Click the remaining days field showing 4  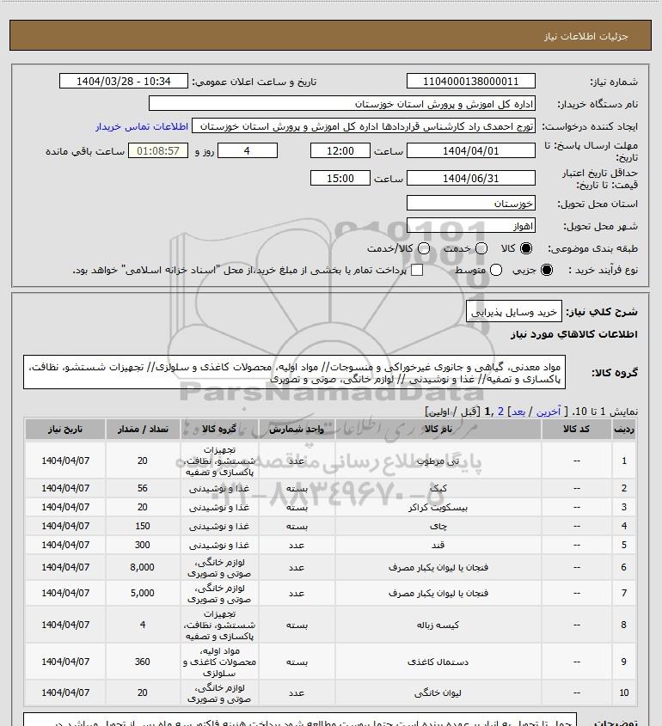[x=248, y=151]
